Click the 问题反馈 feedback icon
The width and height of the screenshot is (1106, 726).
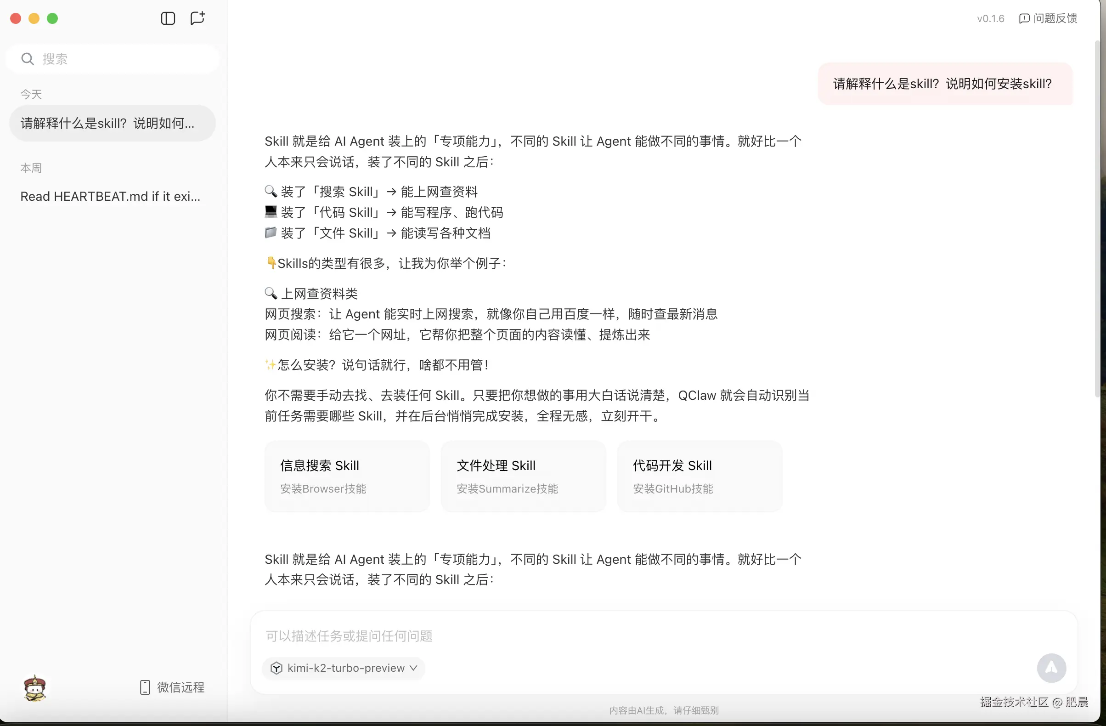1024,18
